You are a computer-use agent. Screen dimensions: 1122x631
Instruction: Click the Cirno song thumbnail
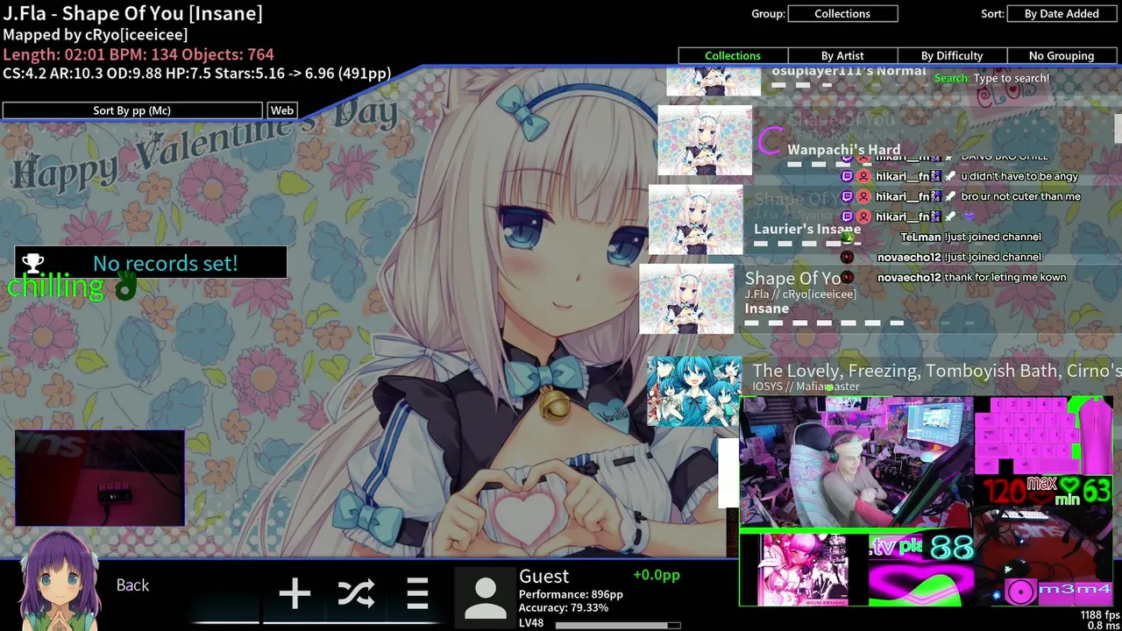[694, 392]
